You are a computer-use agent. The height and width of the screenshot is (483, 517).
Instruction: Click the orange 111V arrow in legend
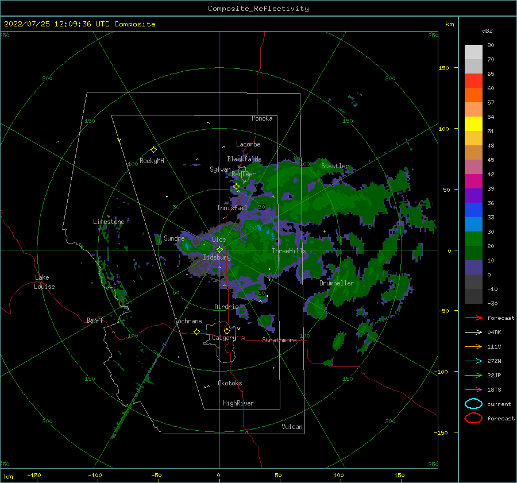click(x=473, y=346)
